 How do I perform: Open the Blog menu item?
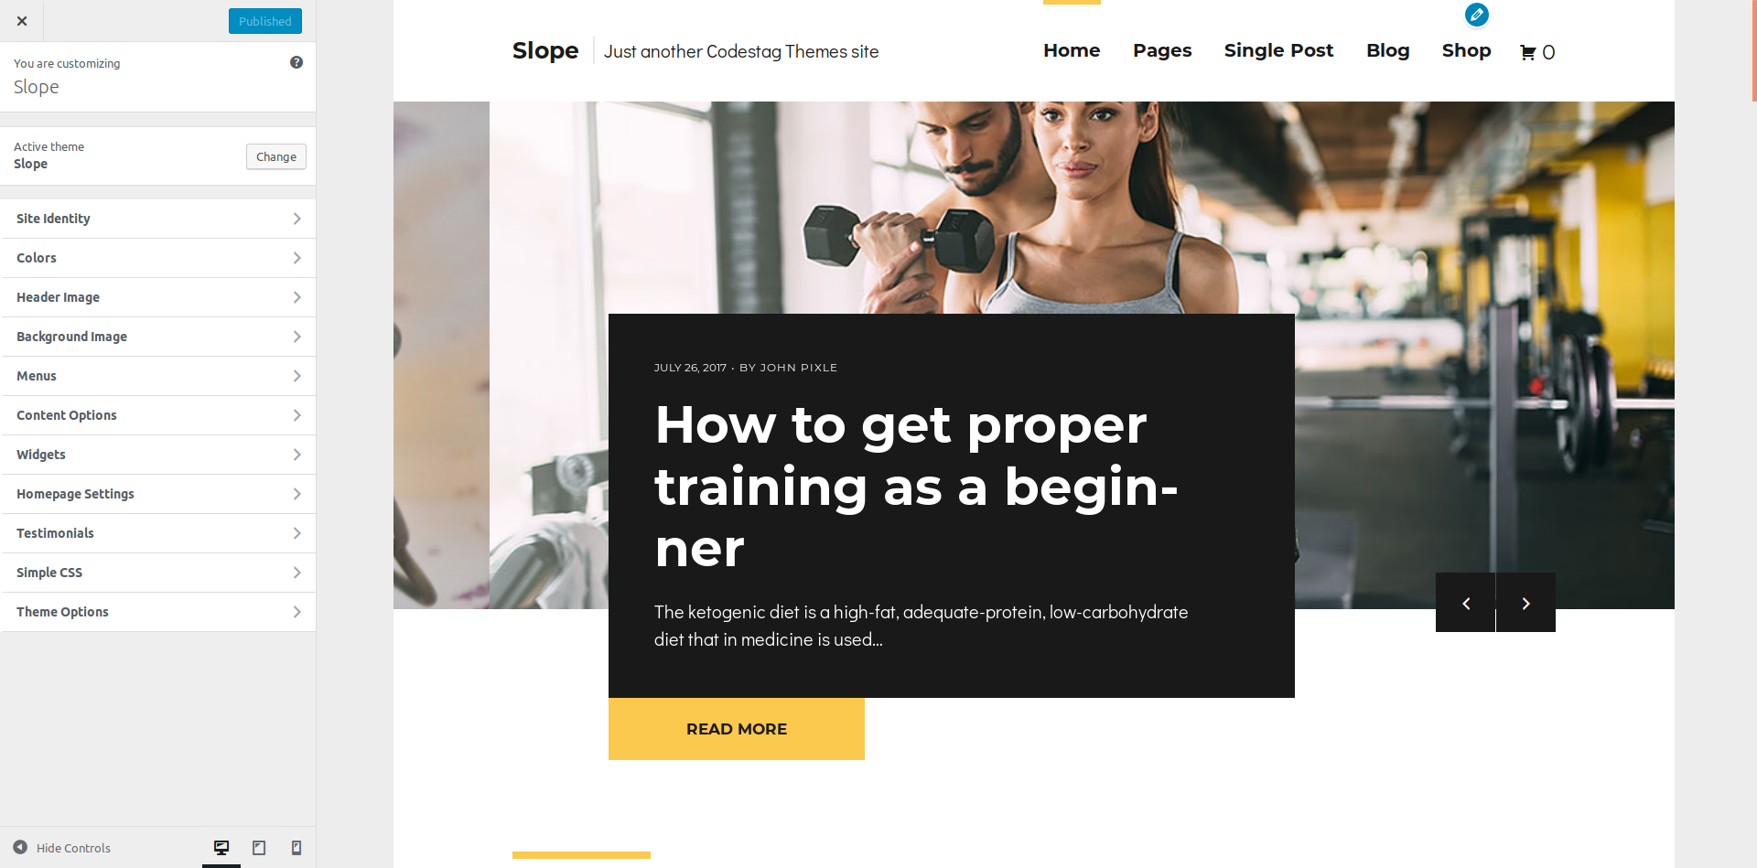pyautogui.click(x=1387, y=50)
